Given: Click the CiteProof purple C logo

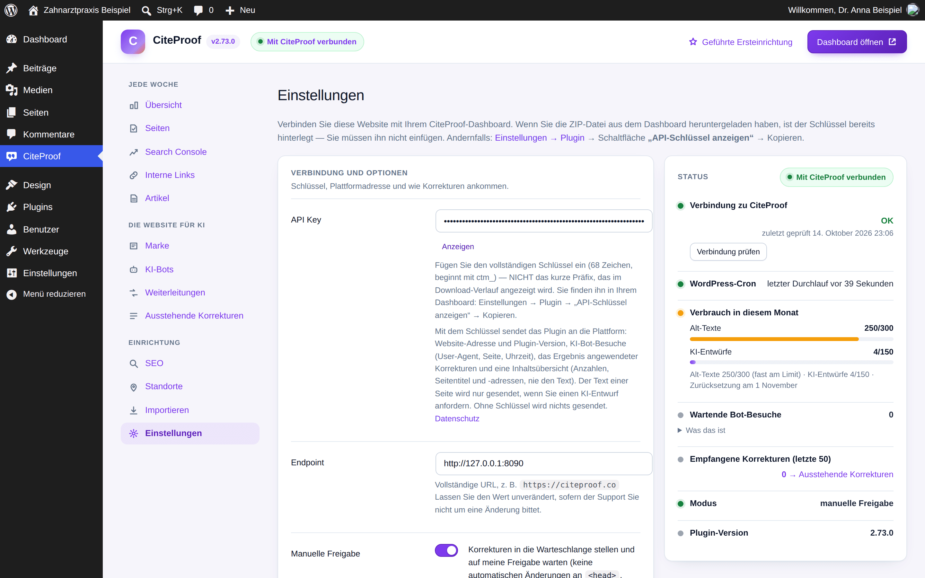Looking at the screenshot, I should tap(133, 41).
